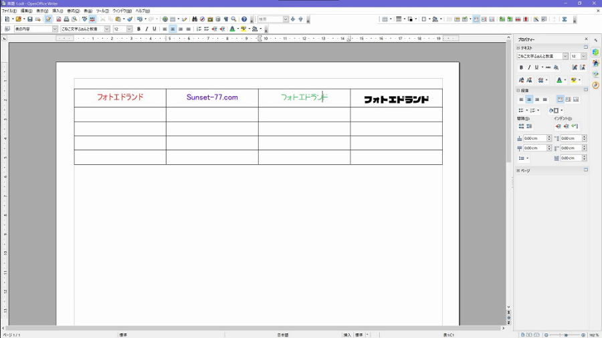Click Find Next down arrow button
602x338 pixels.
coord(293,19)
